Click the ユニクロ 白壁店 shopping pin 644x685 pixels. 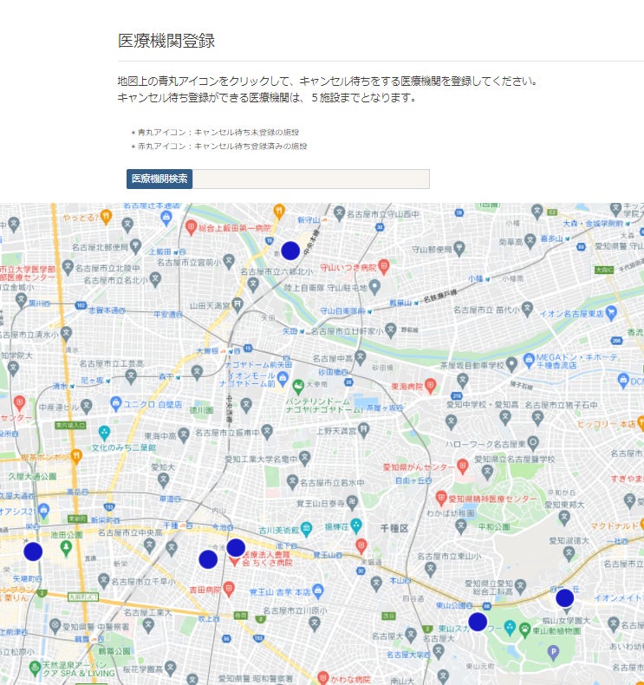point(114,404)
